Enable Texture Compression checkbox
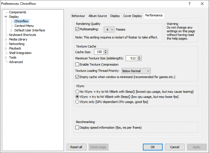 tap(77, 64)
